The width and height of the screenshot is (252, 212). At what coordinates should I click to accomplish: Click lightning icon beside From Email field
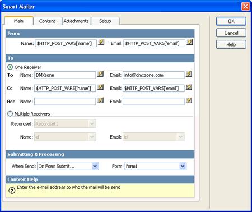coord(190,42)
